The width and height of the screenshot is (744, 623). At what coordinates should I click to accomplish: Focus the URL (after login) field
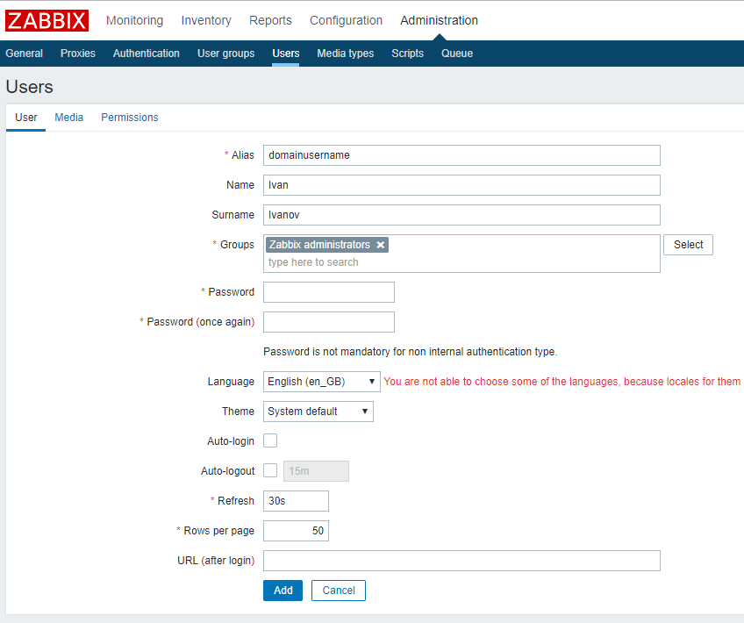click(x=461, y=561)
